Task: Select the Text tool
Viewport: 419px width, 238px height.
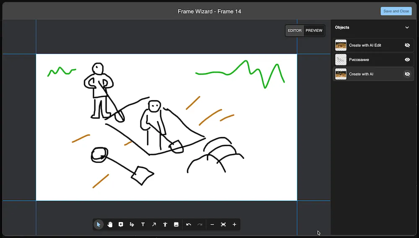Action: (x=143, y=225)
